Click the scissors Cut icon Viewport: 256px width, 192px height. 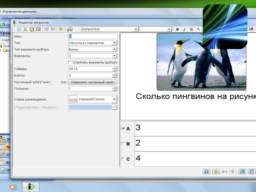point(25,29)
